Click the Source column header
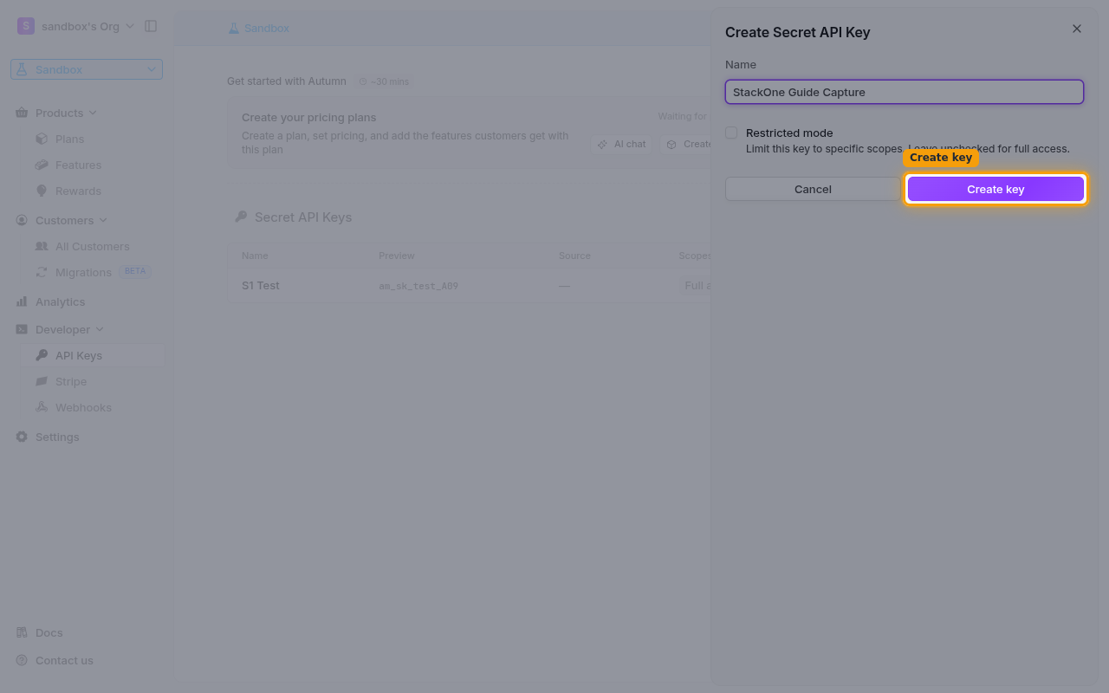Screen dimensions: 1109x693 tap(574, 256)
